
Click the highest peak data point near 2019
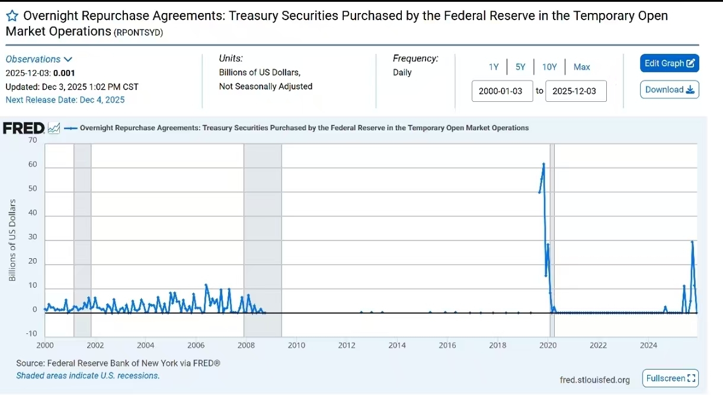click(543, 164)
